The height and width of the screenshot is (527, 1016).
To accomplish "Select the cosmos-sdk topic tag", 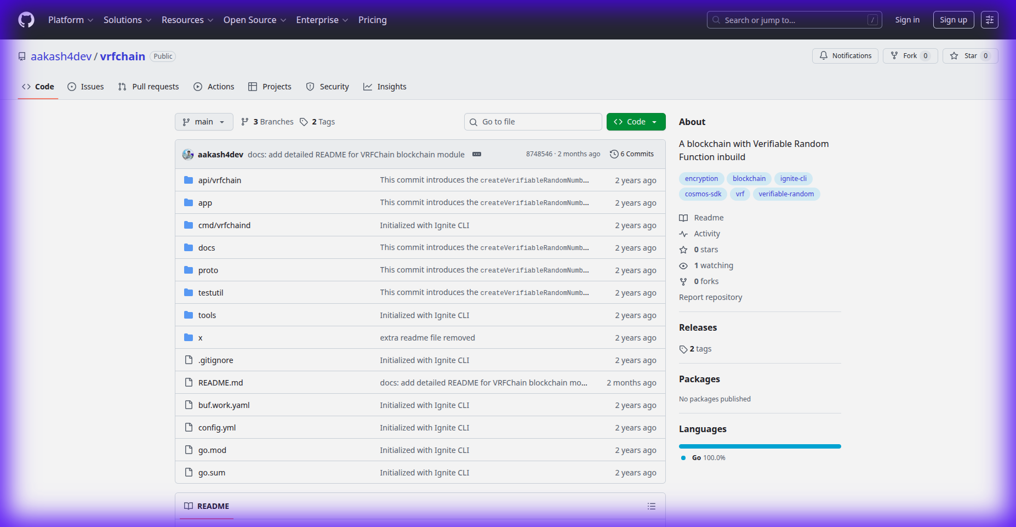I will tap(703, 194).
